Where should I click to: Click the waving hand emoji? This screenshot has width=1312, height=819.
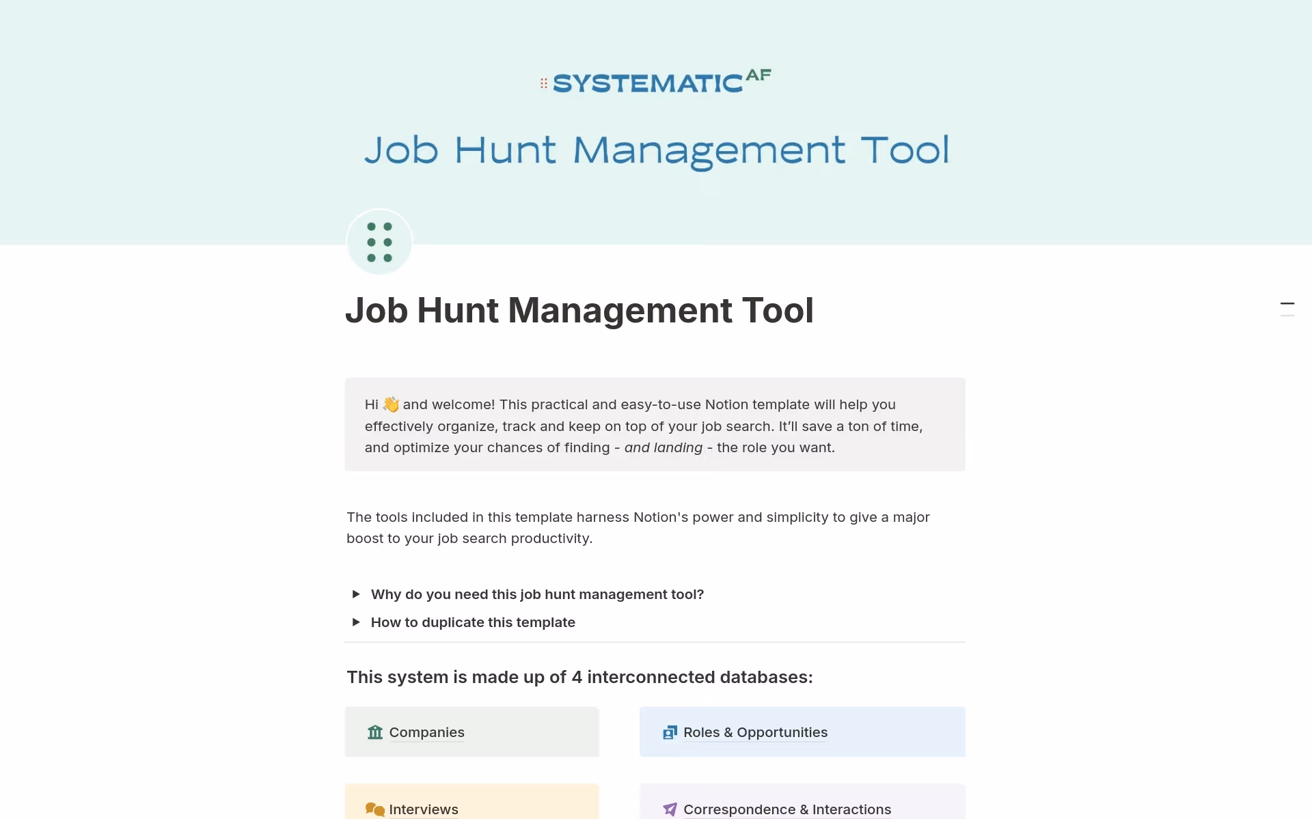(x=391, y=404)
